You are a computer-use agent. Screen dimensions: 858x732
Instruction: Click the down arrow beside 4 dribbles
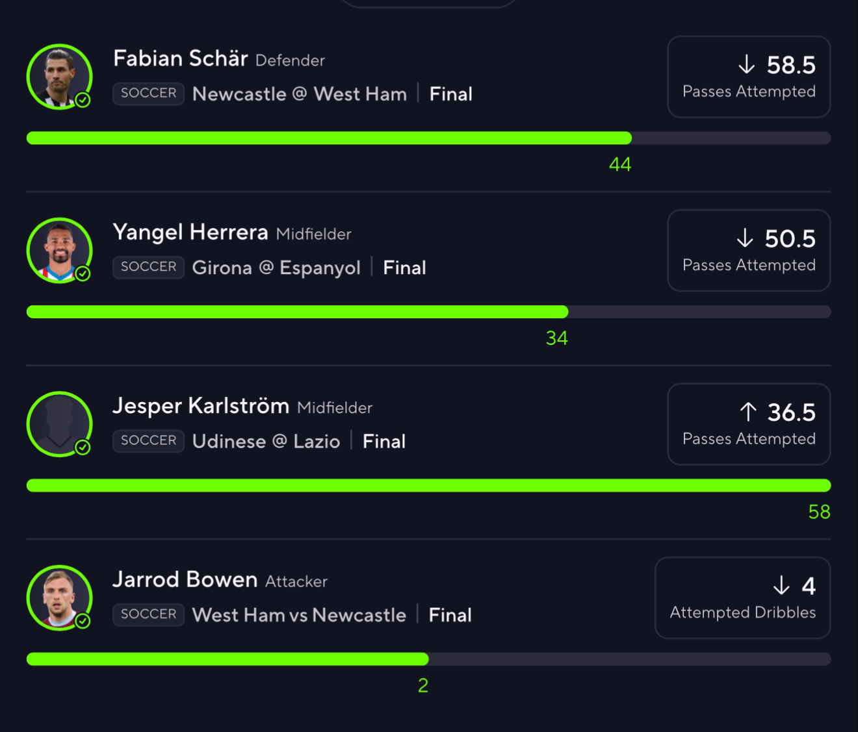781,586
